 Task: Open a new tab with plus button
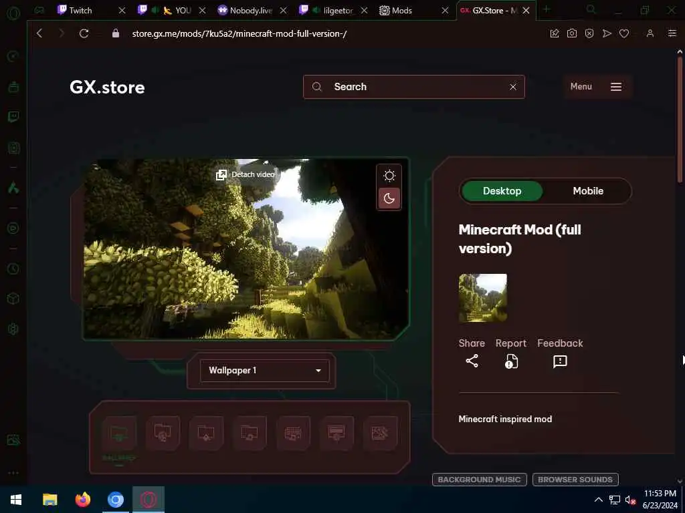[546, 9]
